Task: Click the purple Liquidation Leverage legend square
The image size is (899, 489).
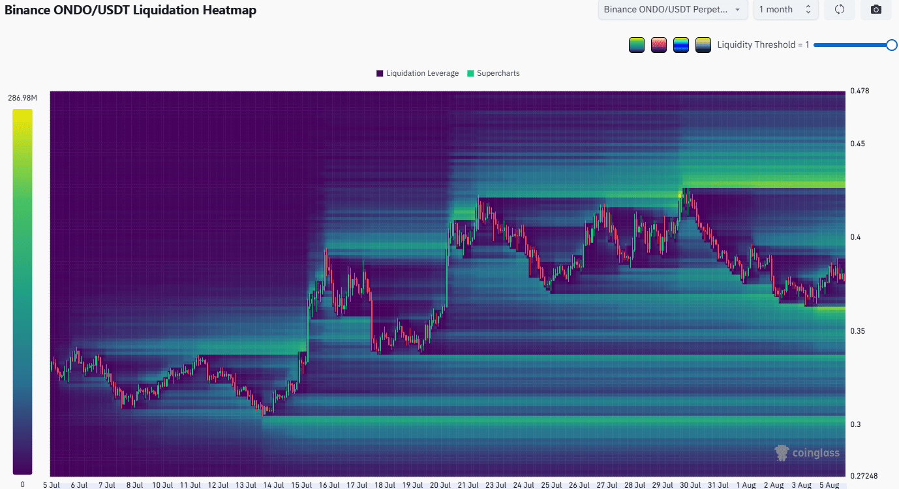Action: click(x=380, y=73)
